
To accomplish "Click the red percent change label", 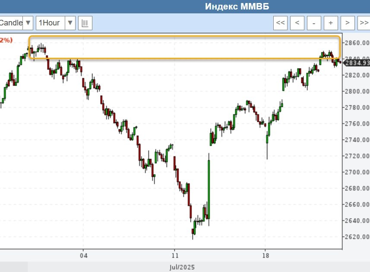I will [6, 40].
